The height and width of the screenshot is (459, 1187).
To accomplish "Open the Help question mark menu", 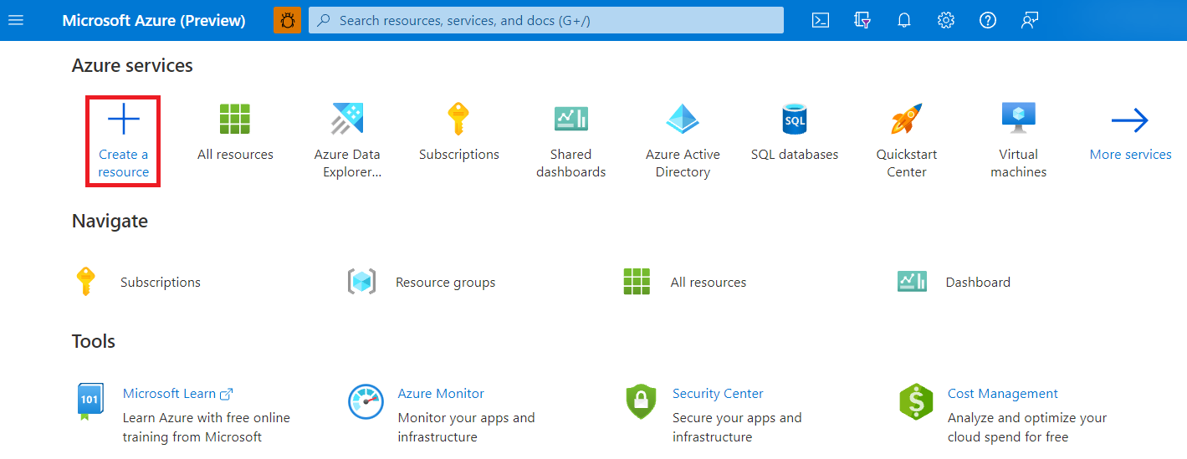I will 988,20.
